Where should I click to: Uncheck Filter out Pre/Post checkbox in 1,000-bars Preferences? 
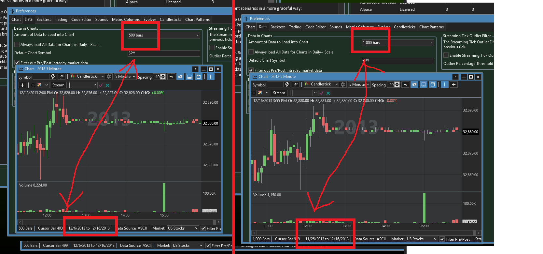[x=251, y=70]
